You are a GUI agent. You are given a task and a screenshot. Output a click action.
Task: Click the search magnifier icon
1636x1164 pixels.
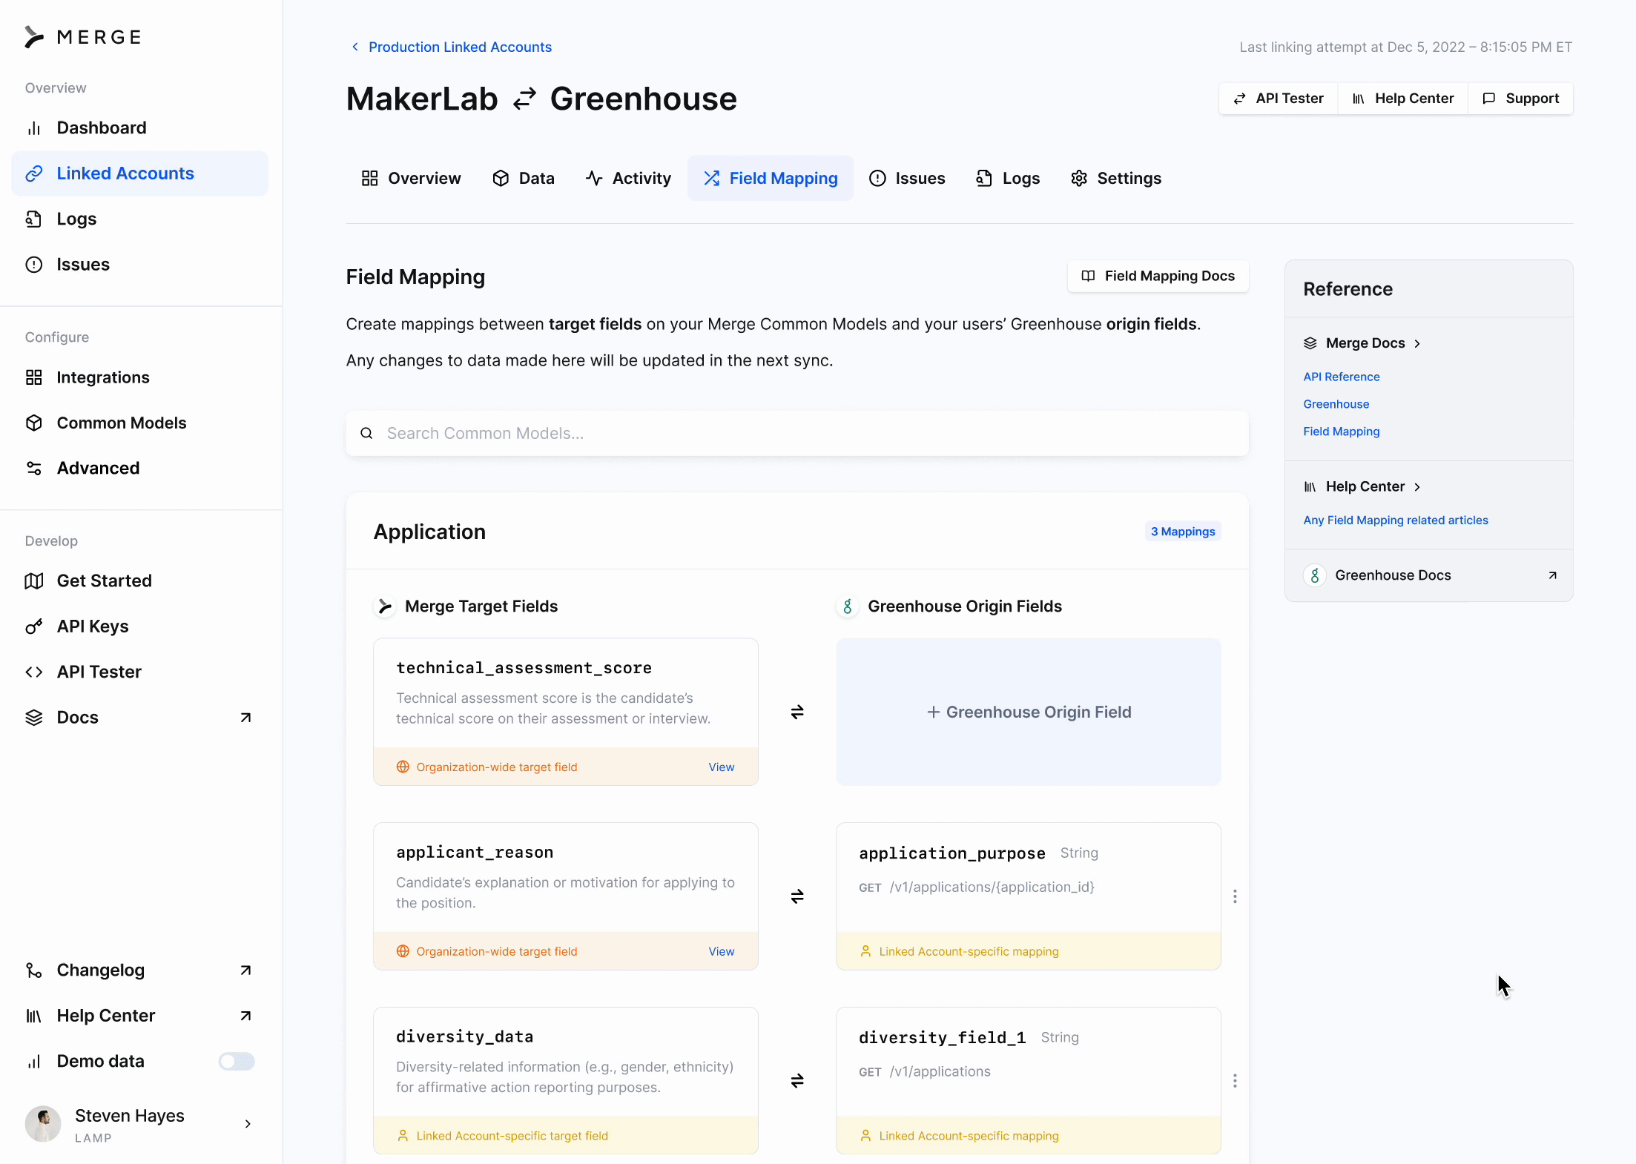pos(366,433)
